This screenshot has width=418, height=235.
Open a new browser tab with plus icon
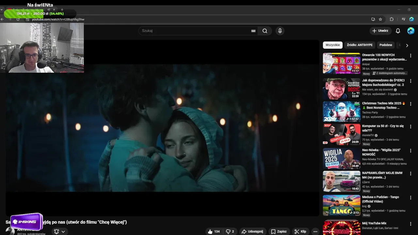pyautogui.click(x=62, y=10)
